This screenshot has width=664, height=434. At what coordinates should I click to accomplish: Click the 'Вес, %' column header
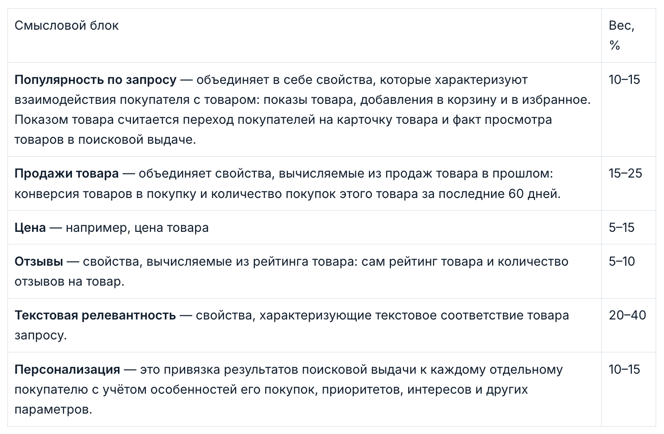tap(621, 35)
